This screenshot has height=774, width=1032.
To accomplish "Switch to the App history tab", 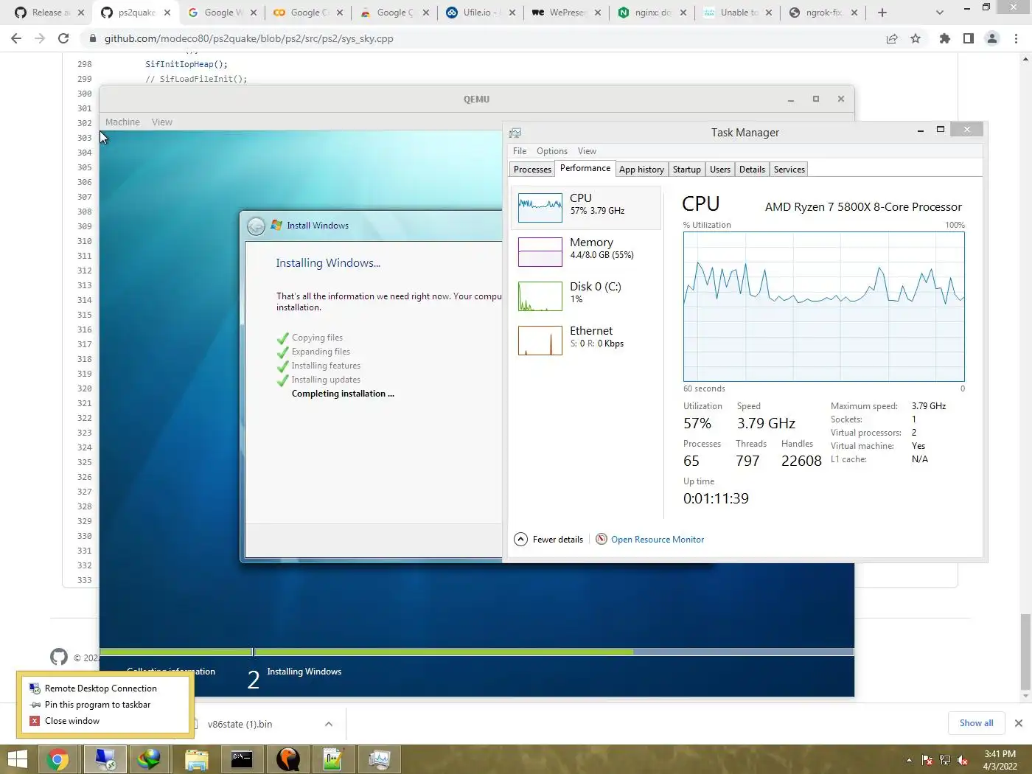I will tap(641, 170).
